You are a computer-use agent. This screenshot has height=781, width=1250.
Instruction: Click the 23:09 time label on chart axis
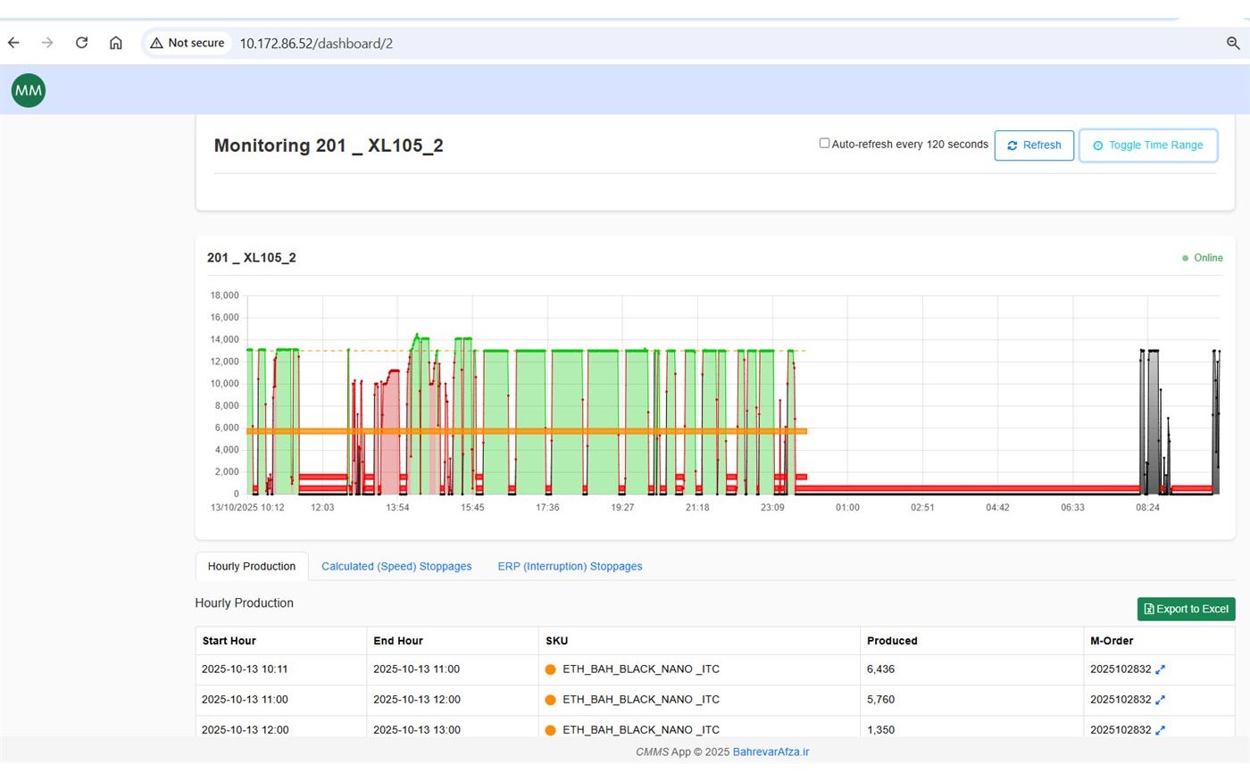772,507
